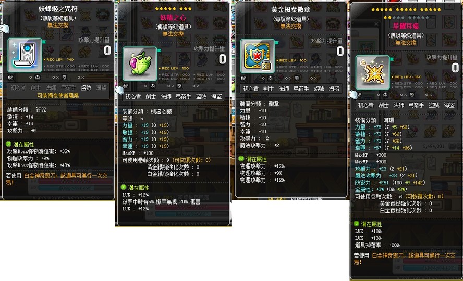Viewport: 463px width, 281px height.
Task: Select 海盜 job label in earring tooltip
Action: tap(449, 105)
